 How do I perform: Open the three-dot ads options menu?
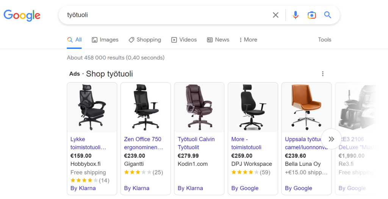(322, 74)
